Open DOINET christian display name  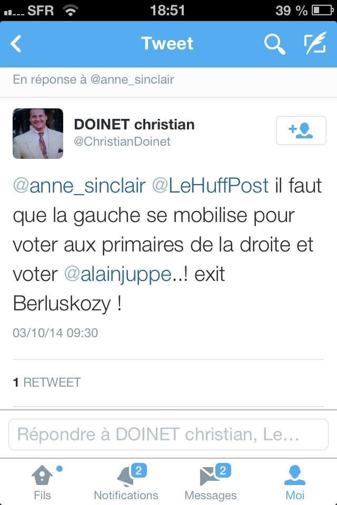point(134,125)
